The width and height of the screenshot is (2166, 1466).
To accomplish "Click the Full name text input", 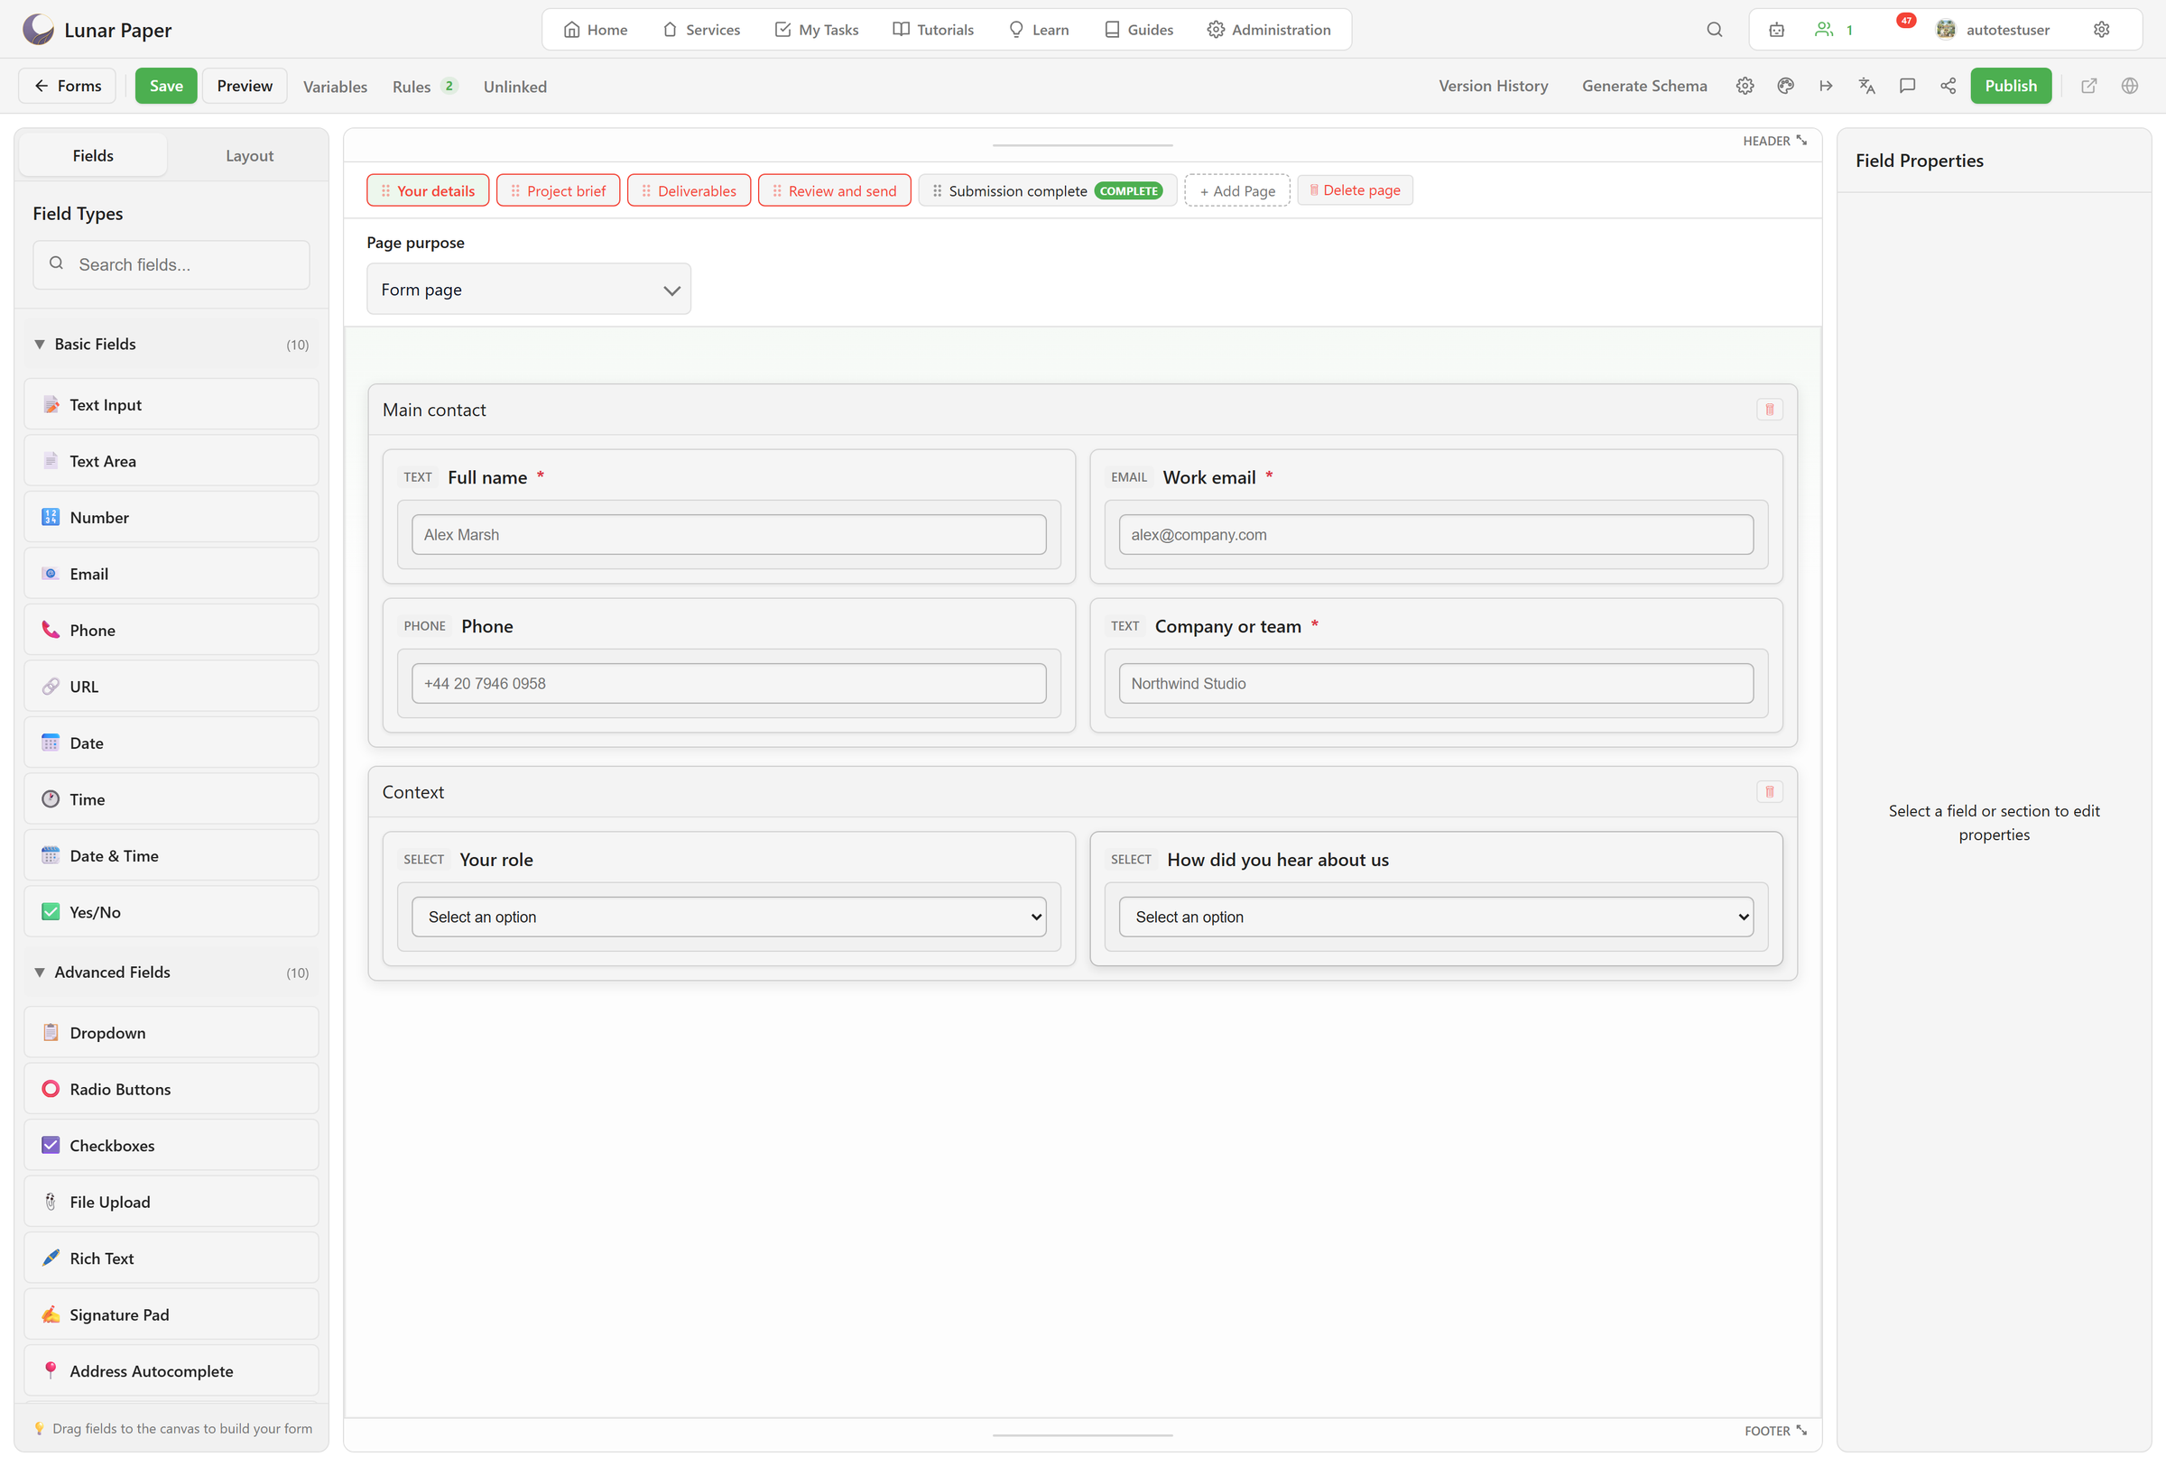I will click(729, 535).
